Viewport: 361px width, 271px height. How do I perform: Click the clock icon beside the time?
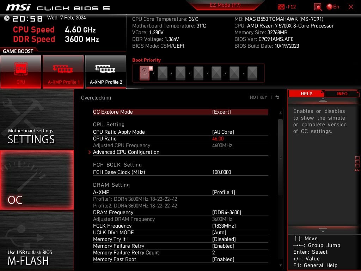coord(7,18)
